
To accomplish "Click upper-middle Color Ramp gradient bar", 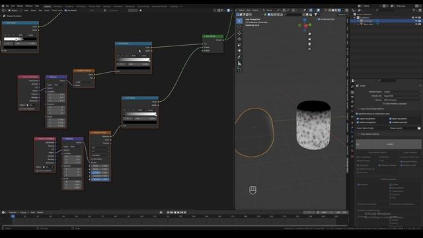I will [134, 59].
